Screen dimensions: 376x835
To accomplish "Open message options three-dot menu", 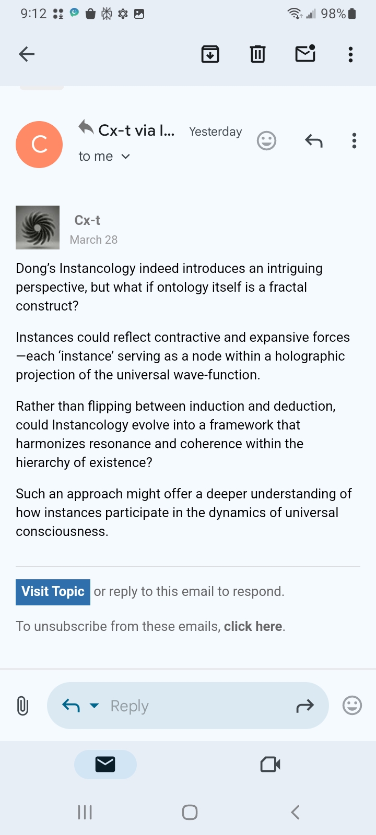I will (354, 141).
